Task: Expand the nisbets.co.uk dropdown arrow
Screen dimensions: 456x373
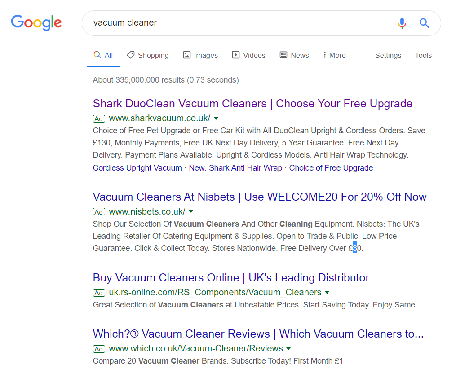Action: (x=191, y=211)
